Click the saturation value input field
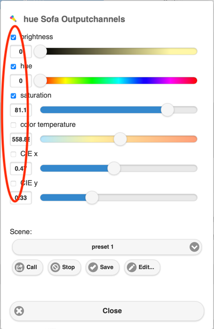Screen dimensions: 214x329 tap(21, 110)
